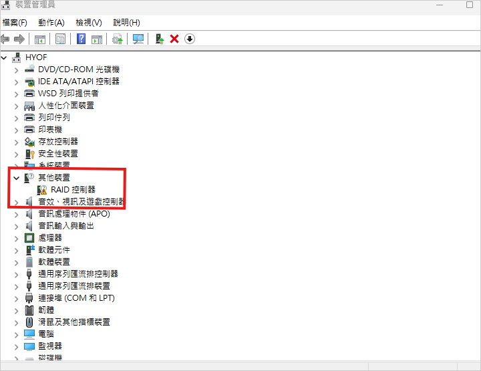Select the 電腦 row text

tap(46, 334)
